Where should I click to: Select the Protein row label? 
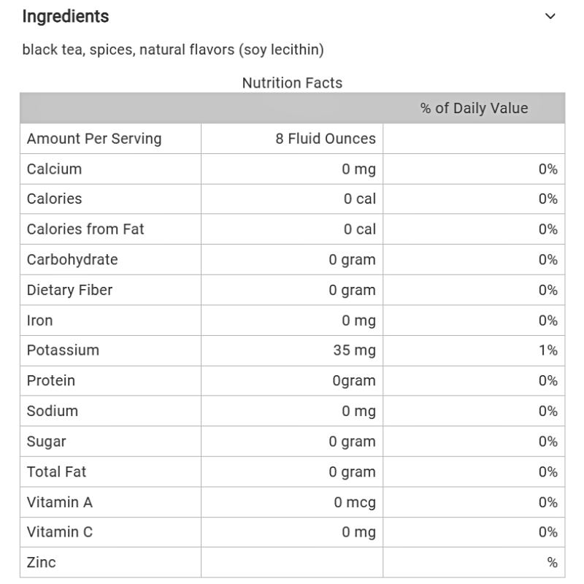[x=51, y=381]
